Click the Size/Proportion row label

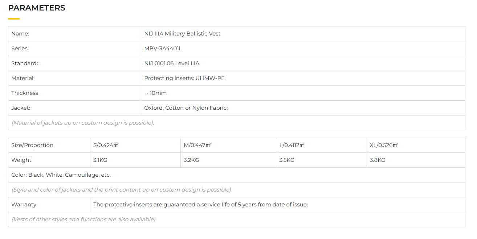pos(32,145)
